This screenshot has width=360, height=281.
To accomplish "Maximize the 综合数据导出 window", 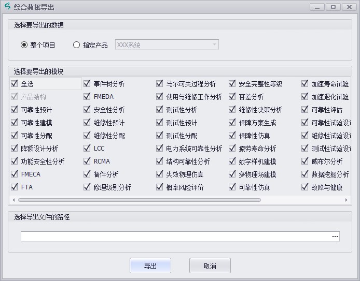I will pyautogui.click(x=333, y=7).
